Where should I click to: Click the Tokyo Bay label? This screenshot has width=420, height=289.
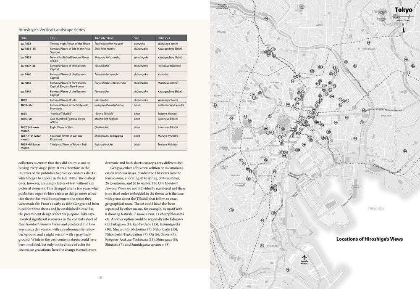[376, 208]
